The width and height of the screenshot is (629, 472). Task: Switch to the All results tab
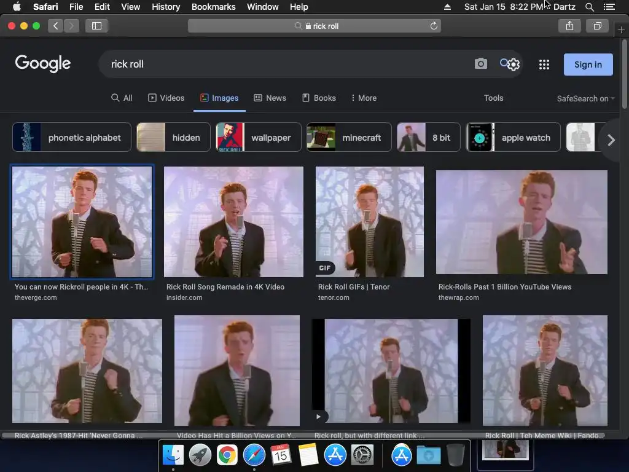coord(122,98)
